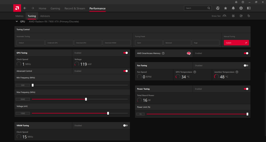Screen dimensions: 266x142
Task: Click help icon next to AMD SmartAccess Memory
Action: click(163, 53)
